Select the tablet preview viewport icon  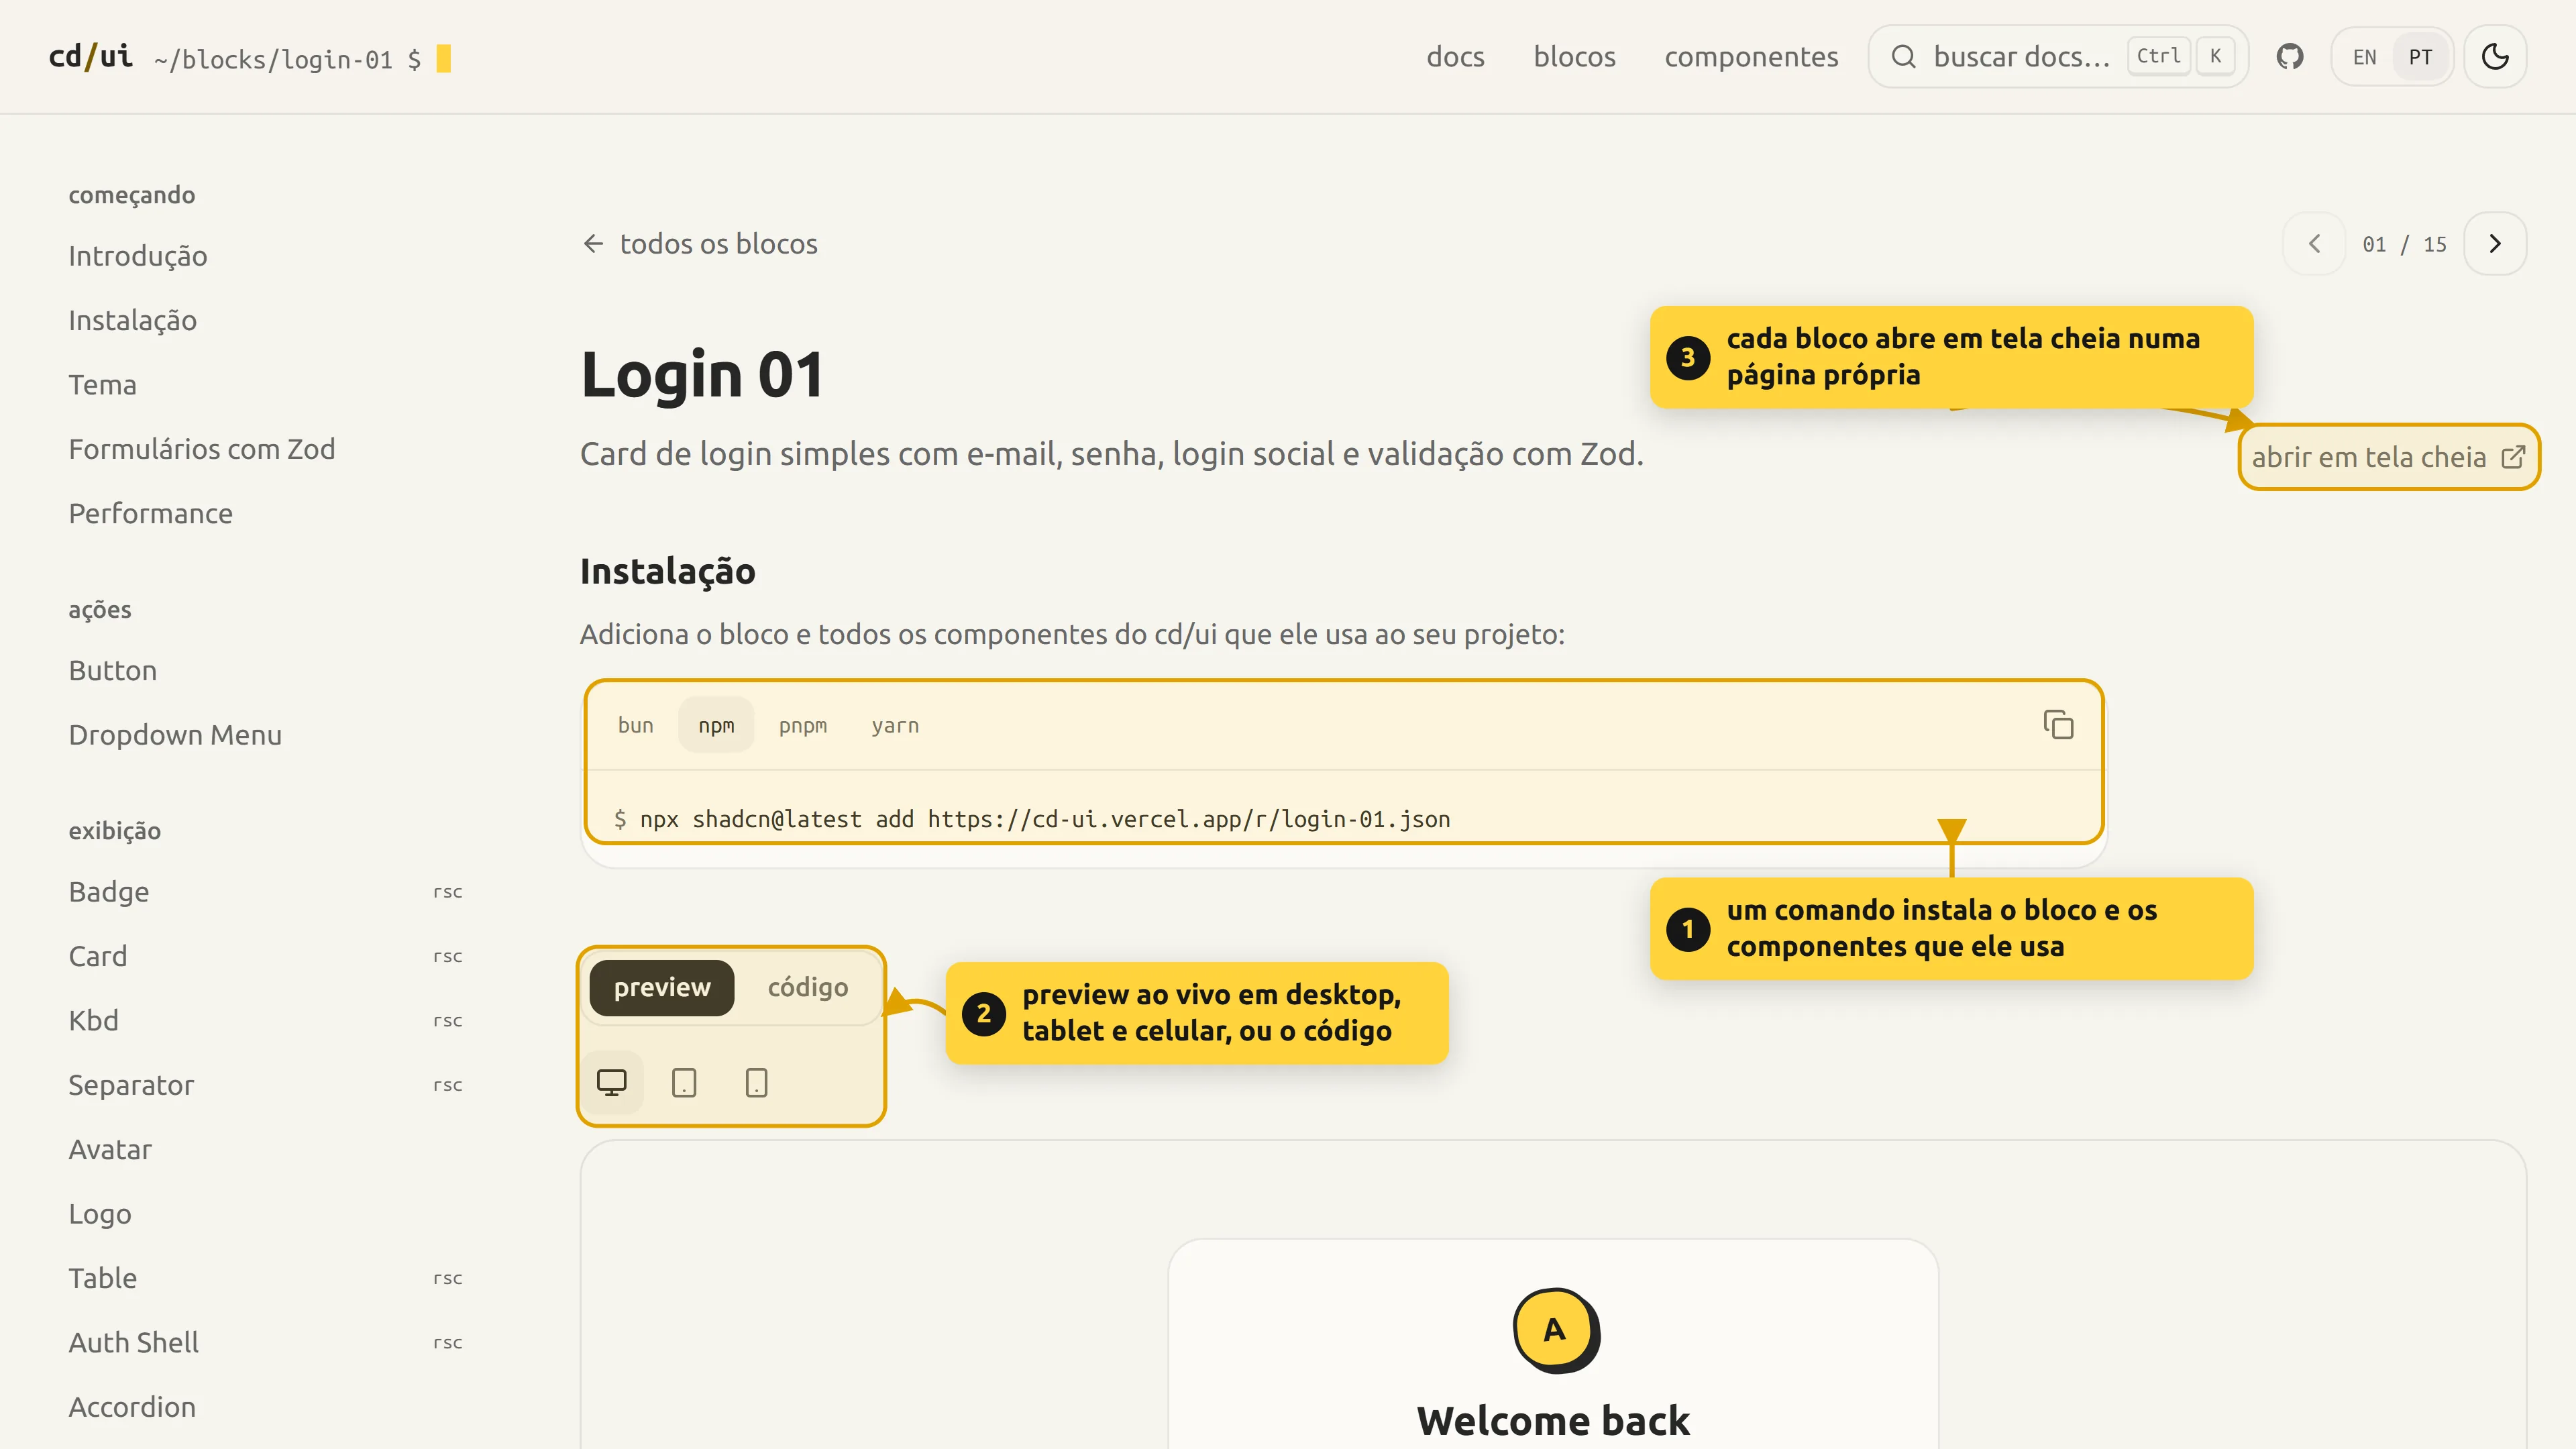(x=684, y=1083)
